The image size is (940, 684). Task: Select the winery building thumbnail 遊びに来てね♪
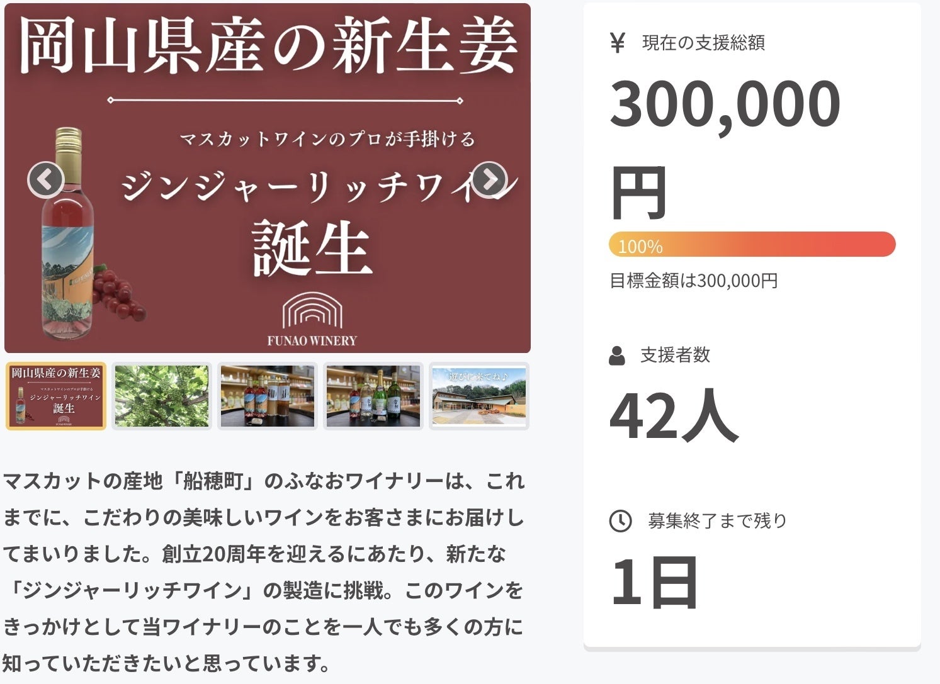tap(479, 396)
